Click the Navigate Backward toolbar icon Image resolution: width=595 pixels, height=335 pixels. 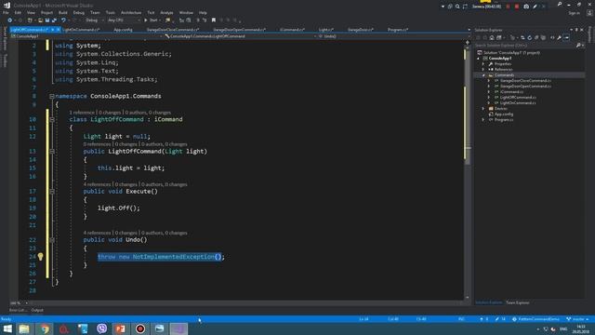[10, 20]
